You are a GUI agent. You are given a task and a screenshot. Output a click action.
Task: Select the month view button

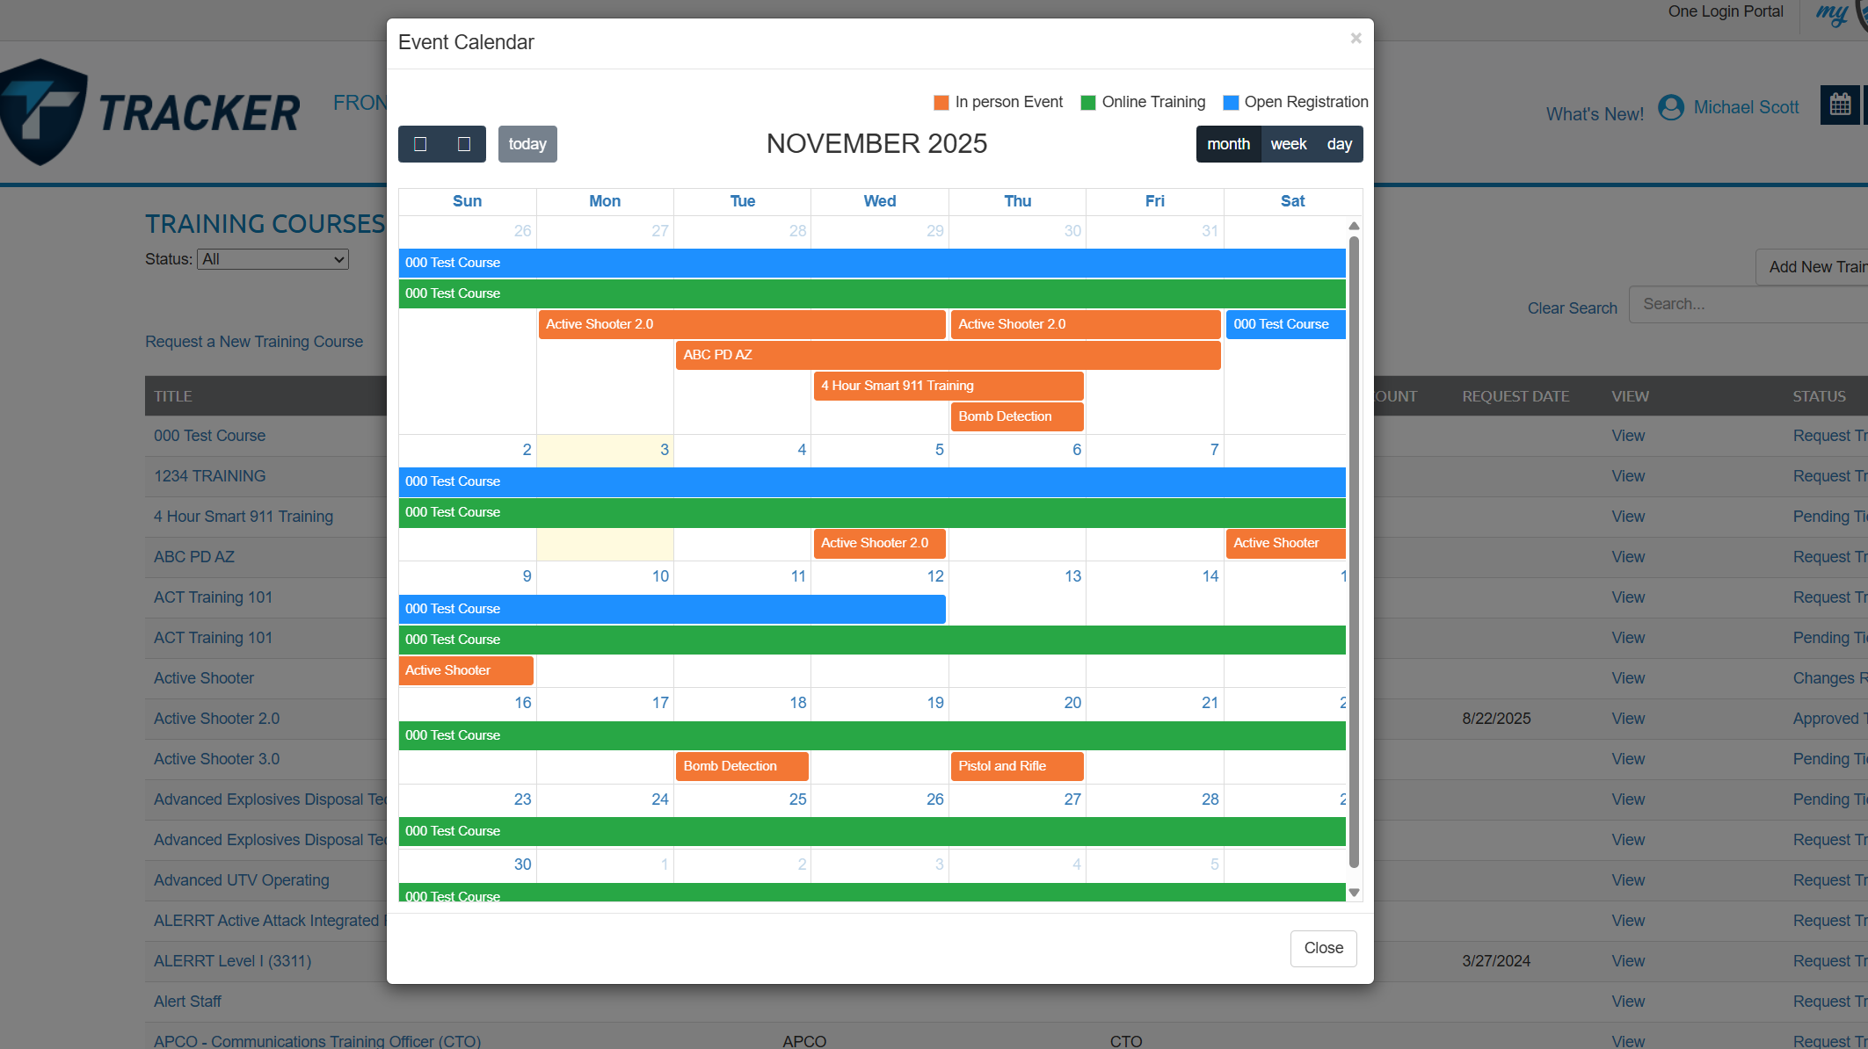coord(1228,144)
